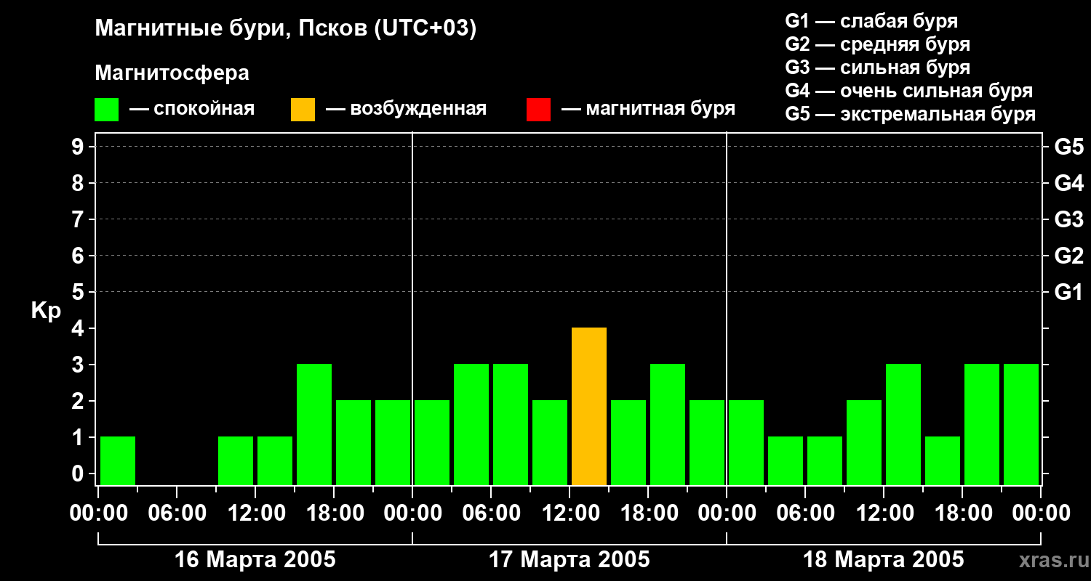The width and height of the screenshot is (1091, 581).
Task: Click the '18 Марта 2005' date label
Action: [x=883, y=560]
